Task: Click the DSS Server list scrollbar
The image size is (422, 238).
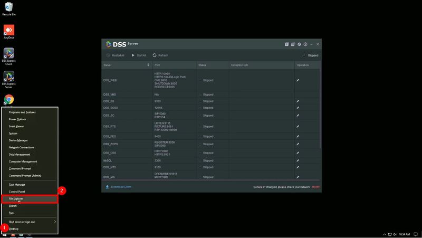Action: tap(320, 108)
